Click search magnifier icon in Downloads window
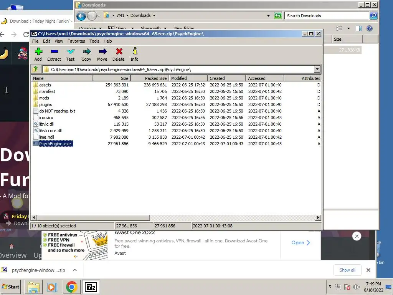The height and width of the screenshot is (295, 393). pyautogui.click(x=373, y=16)
